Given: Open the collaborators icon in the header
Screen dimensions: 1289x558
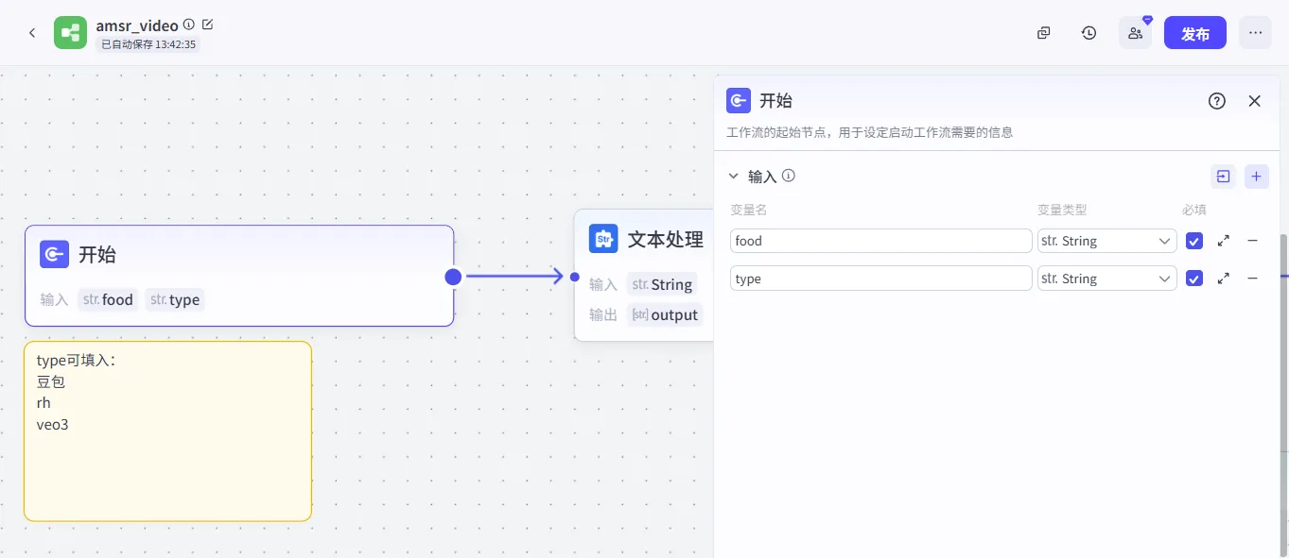Looking at the screenshot, I should tap(1135, 33).
